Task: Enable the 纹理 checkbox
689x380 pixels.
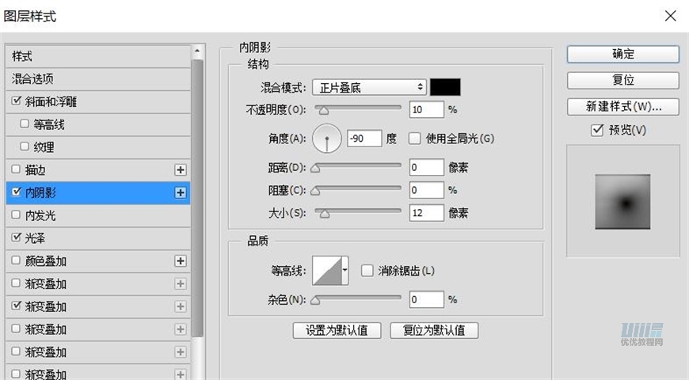Action: coord(25,146)
